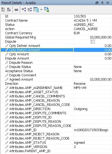Screen dimensions: 112x154
Task: Open dropdown arrow beside layout view icon
Action: click(41, 10)
